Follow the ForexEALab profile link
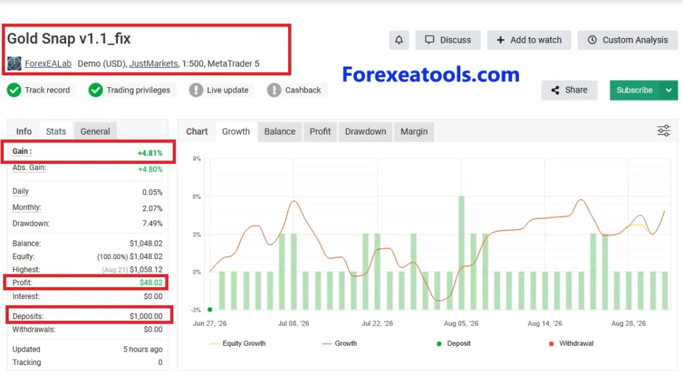The width and height of the screenshot is (683, 375). pyautogui.click(x=48, y=63)
